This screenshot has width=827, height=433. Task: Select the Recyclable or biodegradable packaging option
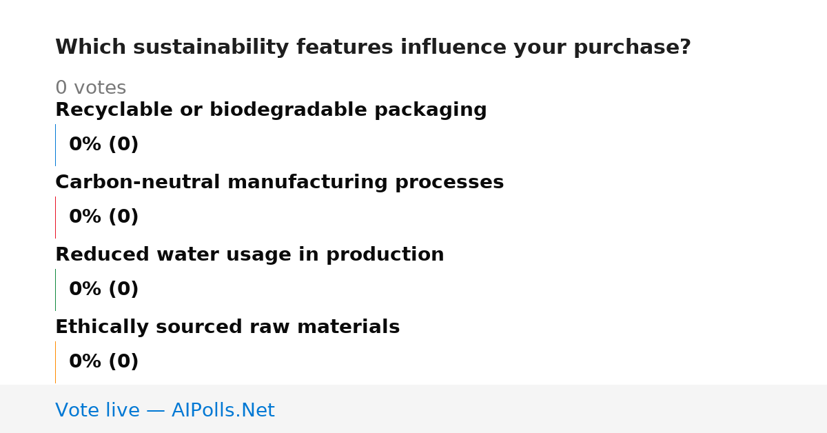pos(271,110)
